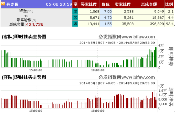The width and height of the screenshot is (175, 113).
Task: Click the total volume 424,736 figure
Action: point(35,24)
